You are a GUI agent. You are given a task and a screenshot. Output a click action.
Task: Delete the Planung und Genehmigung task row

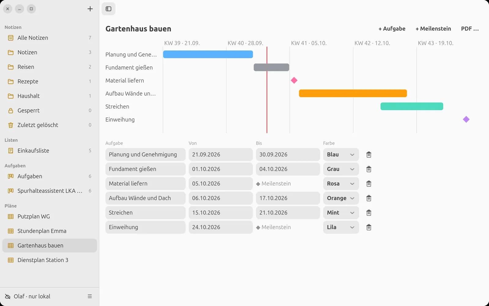(369, 155)
